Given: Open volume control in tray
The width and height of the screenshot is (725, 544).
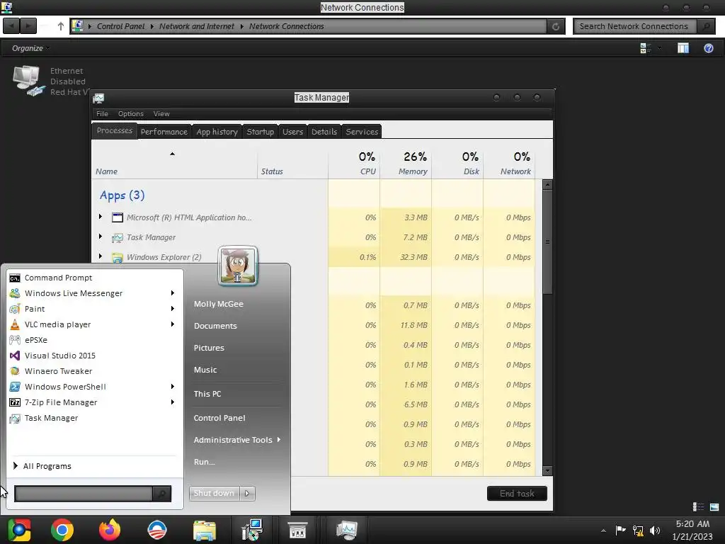Looking at the screenshot, I should click(x=655, y=530).
